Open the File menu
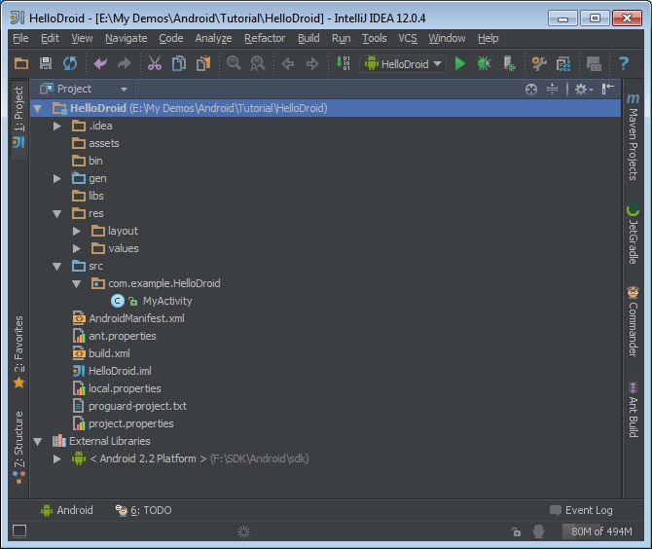 click(20, 38)
